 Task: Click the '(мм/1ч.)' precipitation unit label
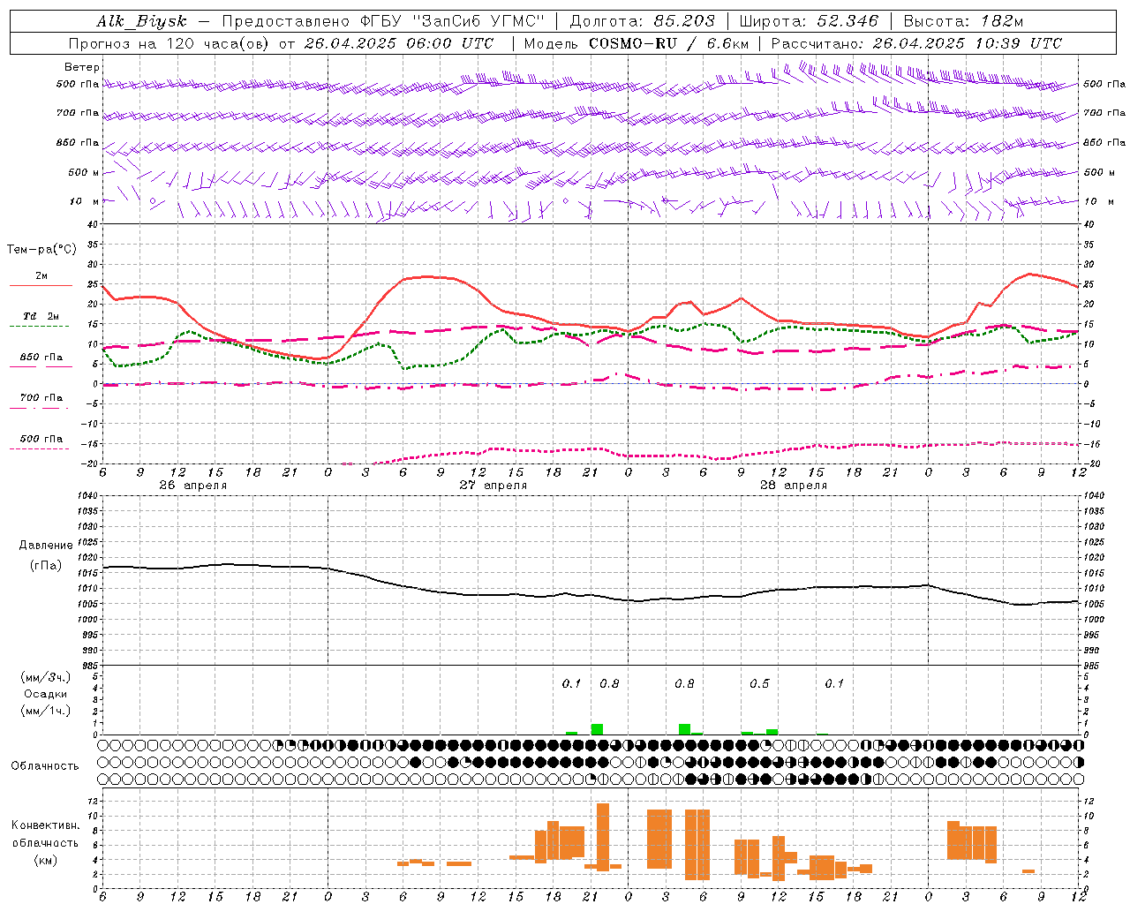45,711
